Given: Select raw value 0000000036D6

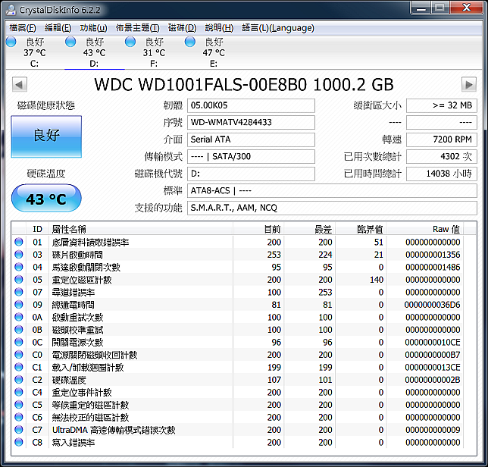Looking at the screenshot, I should tap(432, 305).
